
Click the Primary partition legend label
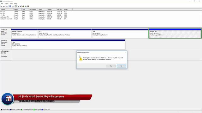16,110
